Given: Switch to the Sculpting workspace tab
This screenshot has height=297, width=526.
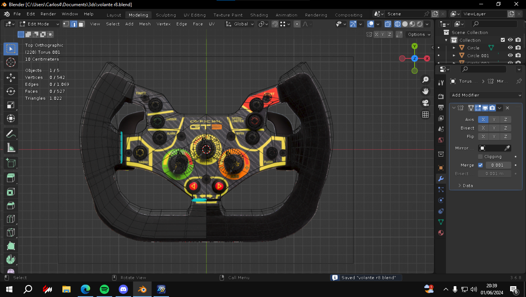Looking at the screenshot, I should pyautogui.click(x=166, y=15).
